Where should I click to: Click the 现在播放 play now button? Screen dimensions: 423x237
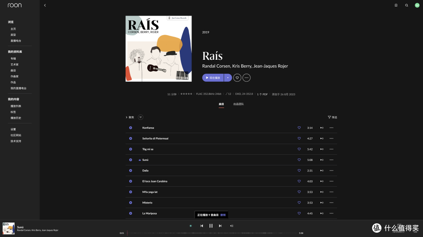click(213, 78)
